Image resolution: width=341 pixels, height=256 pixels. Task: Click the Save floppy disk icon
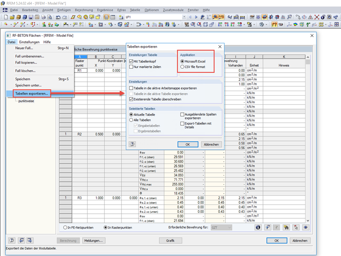(31, 17)
